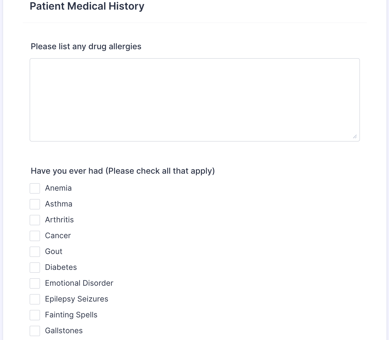
Task: Click the 'Have you ever had' question label
Action: coord(123,171)
